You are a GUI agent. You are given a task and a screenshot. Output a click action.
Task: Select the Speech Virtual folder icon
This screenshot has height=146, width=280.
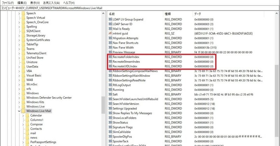[x=23, y=18]
